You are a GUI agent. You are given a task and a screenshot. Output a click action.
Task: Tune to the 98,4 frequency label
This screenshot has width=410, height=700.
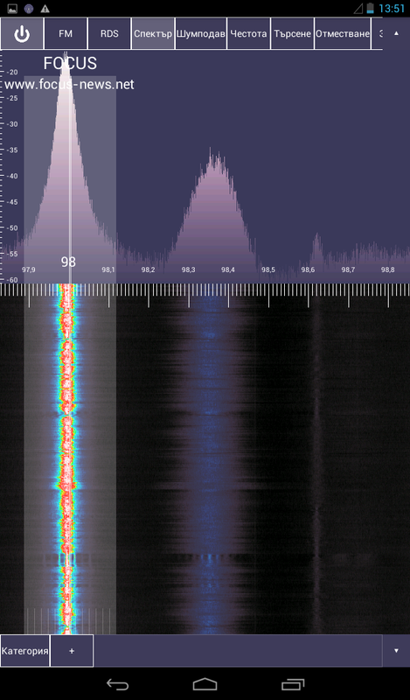(227, 269)
